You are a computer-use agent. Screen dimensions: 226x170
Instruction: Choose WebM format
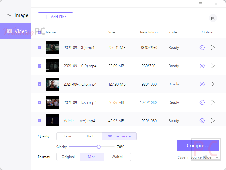(x=117, y=157)
